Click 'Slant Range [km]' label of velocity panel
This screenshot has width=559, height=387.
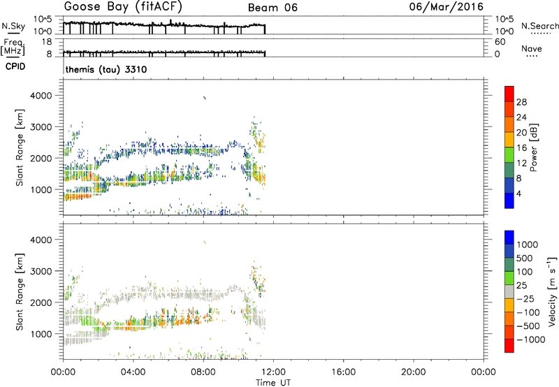click(20, 292)
